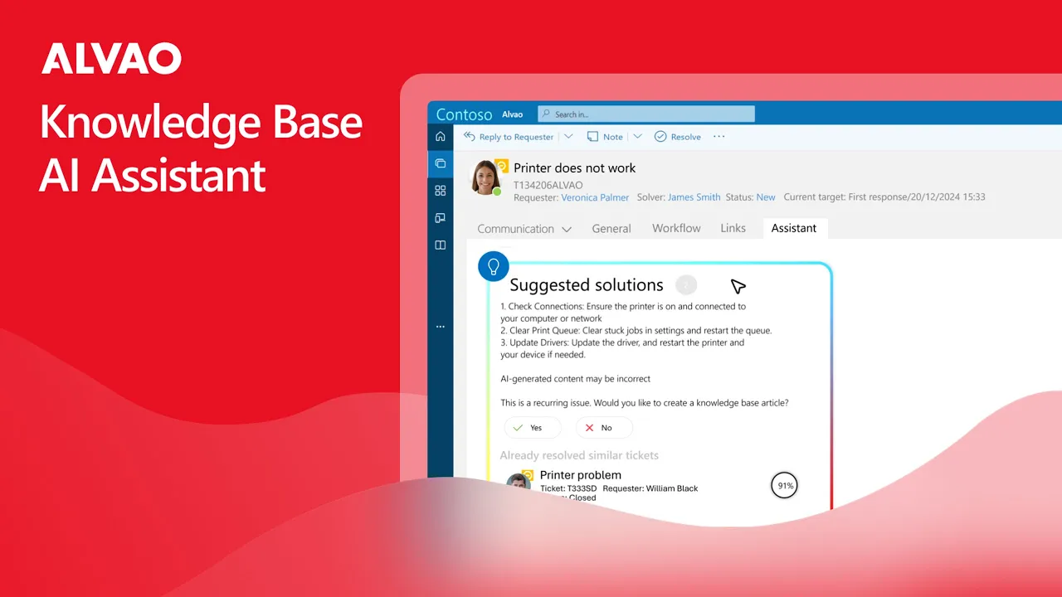1062x597 pixels.
Task: Click Yes to create knowledge base article
Action: coord(533,428)
